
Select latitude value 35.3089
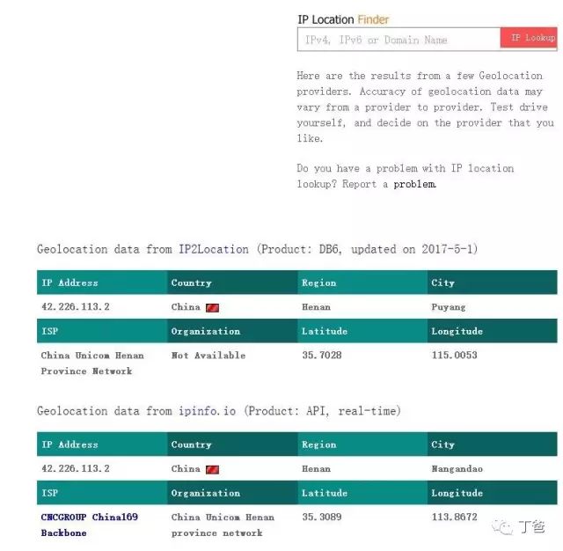coord(322,517)
